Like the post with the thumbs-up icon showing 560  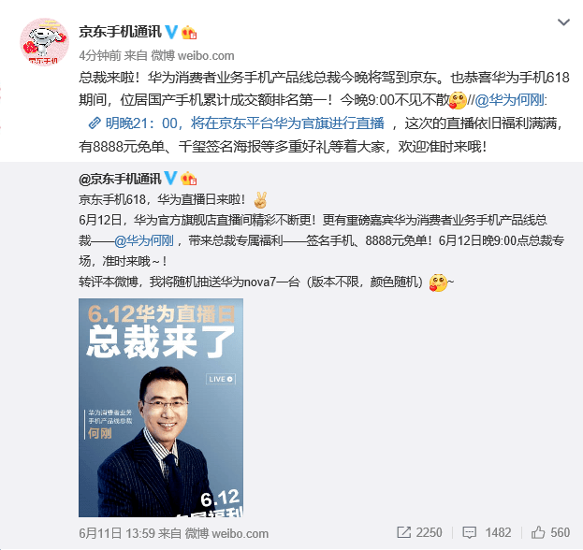(550, 532)
